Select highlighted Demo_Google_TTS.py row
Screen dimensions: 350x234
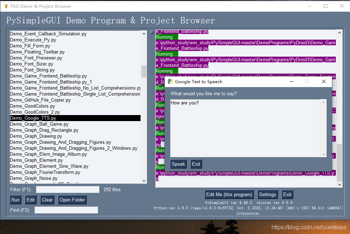(75, 118)
